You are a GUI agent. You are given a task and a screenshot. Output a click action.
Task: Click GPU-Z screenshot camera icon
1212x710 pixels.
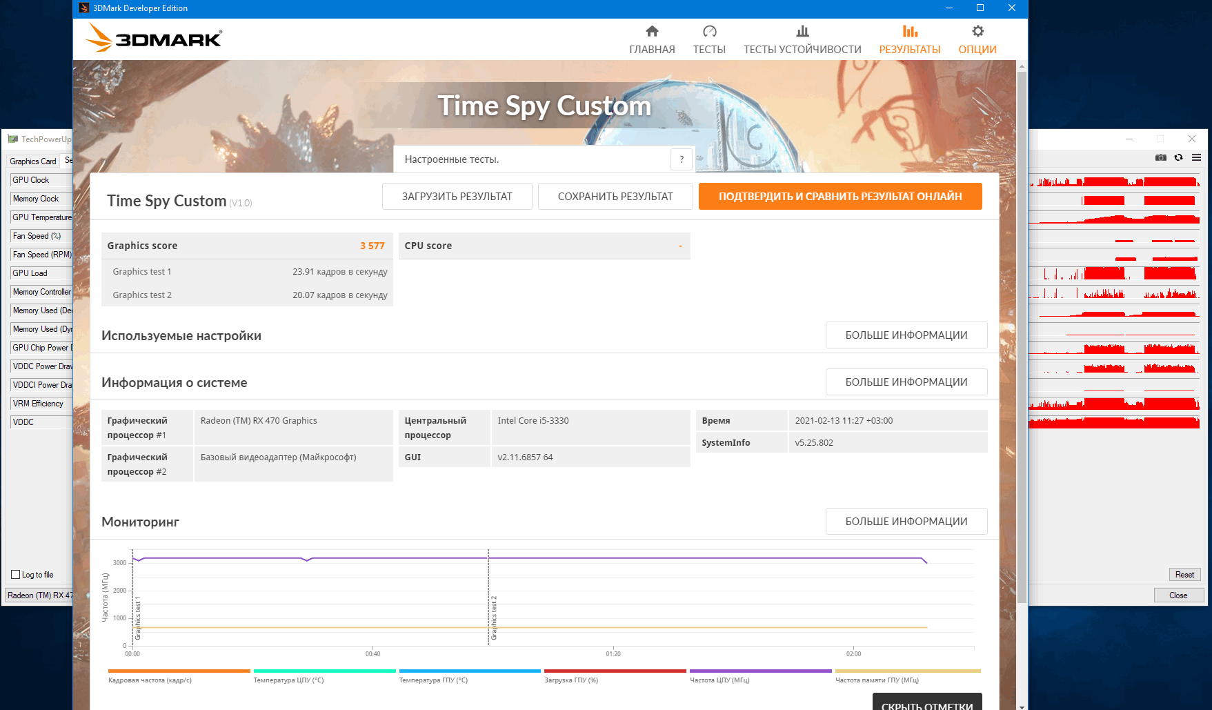coord(1161,157)
